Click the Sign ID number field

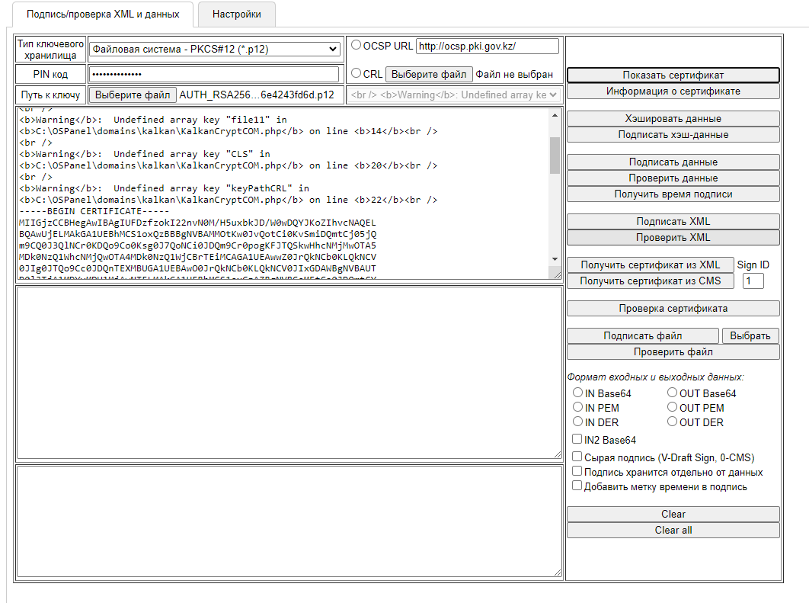[x=753, y=281]
